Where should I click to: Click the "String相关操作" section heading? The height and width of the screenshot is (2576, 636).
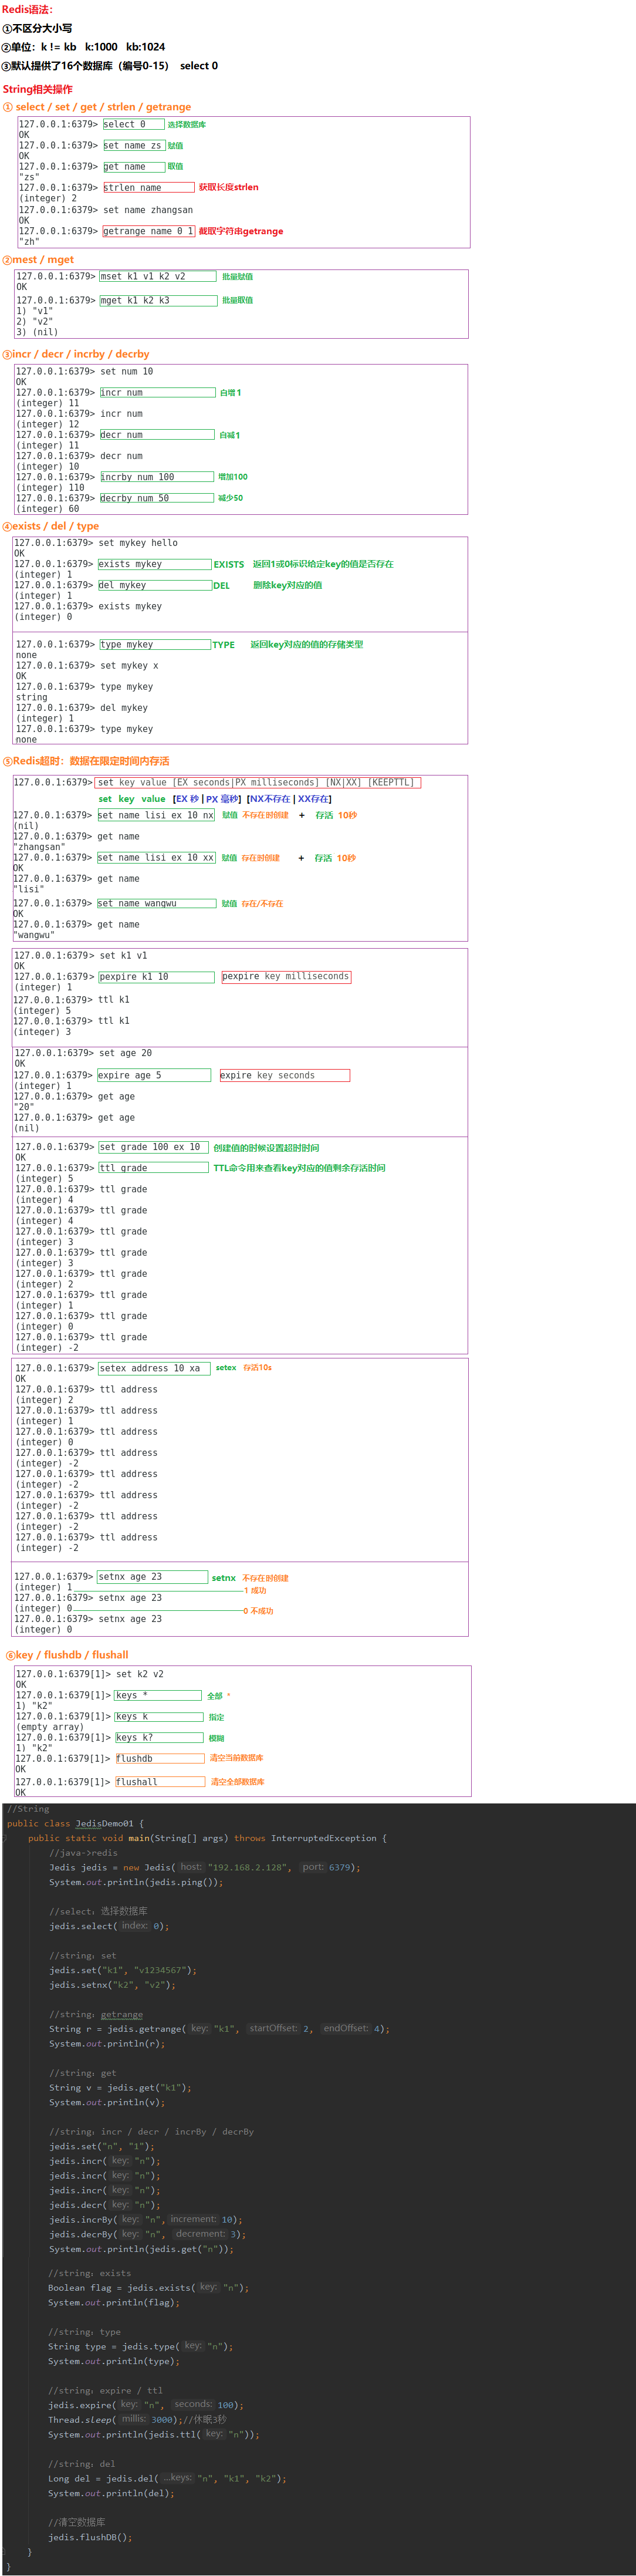click(37, 89)
